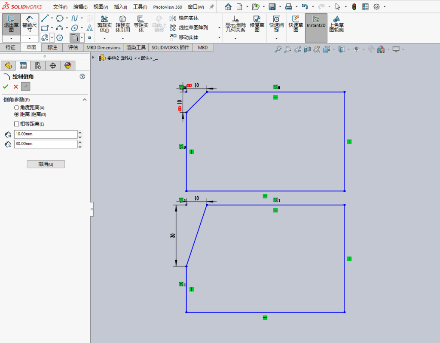Select the Spline sketch tool
This screenshot has width=440, height=343.
(x=74, y=18)
